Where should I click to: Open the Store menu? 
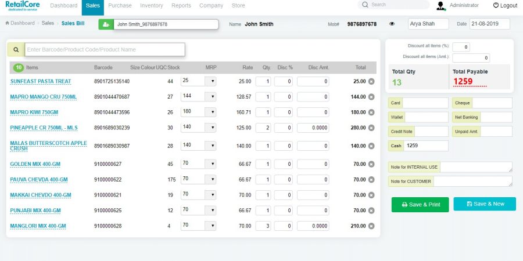[238, 6]
